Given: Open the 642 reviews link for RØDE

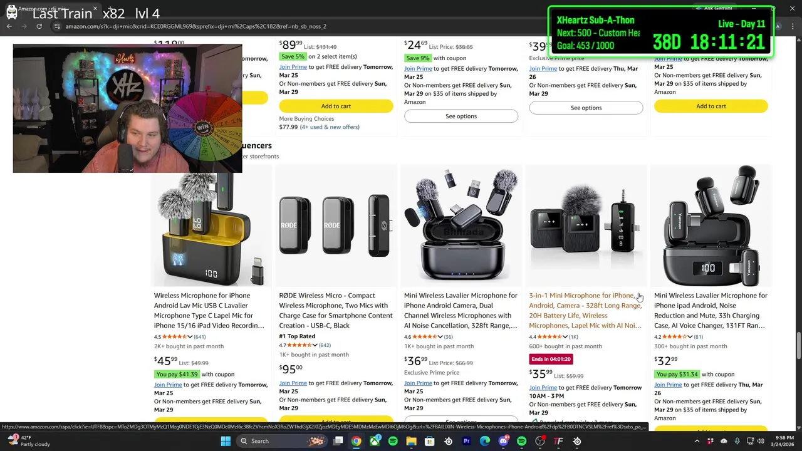Looking at the screenshot, I should (x=325, y=345).
